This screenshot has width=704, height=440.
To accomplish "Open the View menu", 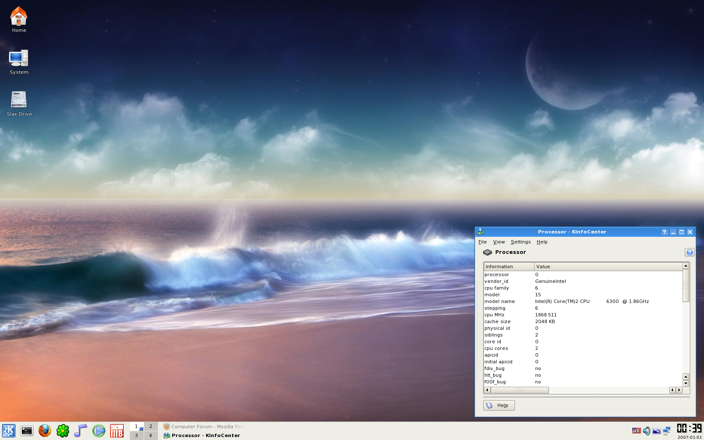I will pos(499,242).
